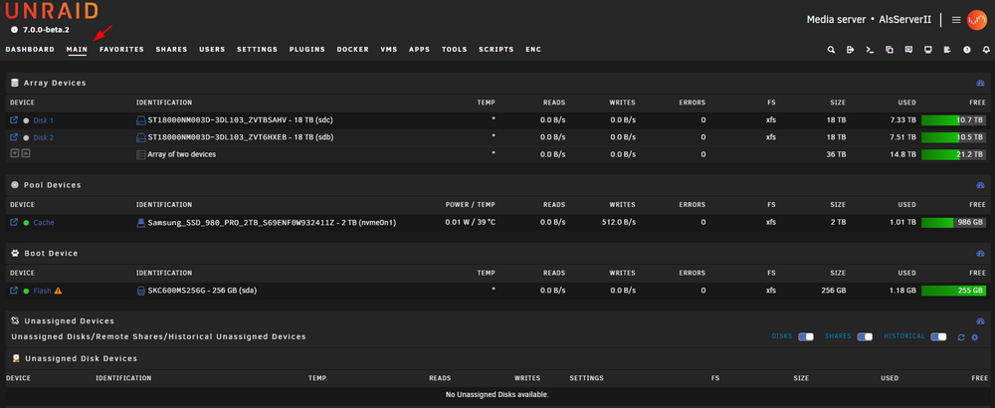The width and height of the screenshot is (995, 408).
Task: Open the SETTINGS tab
Action: coord(257,50)
